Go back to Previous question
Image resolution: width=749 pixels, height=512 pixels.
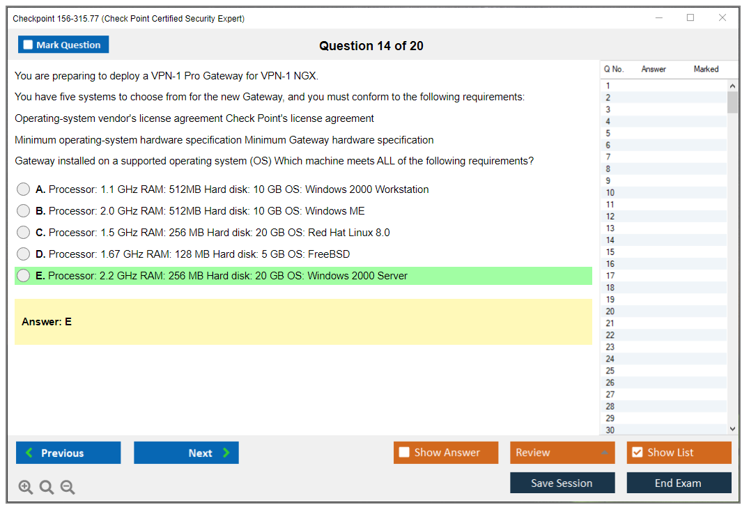tap(68, 453)
